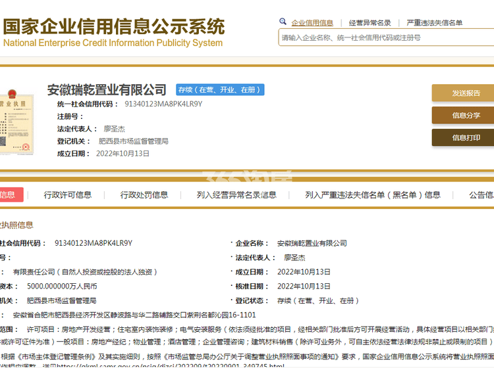Focus the enterprise name search input box

click(385, 37)
